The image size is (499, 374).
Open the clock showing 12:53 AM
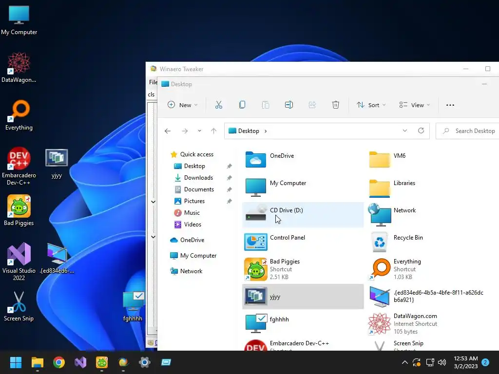click(465, 362)
